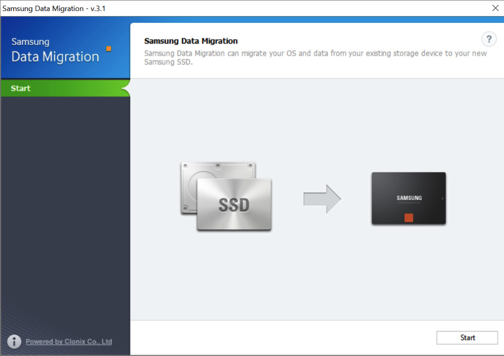Click the Start button at bottom right
Image resolution: width=504 pixels, height=356 pixels.
click(467, 337)
